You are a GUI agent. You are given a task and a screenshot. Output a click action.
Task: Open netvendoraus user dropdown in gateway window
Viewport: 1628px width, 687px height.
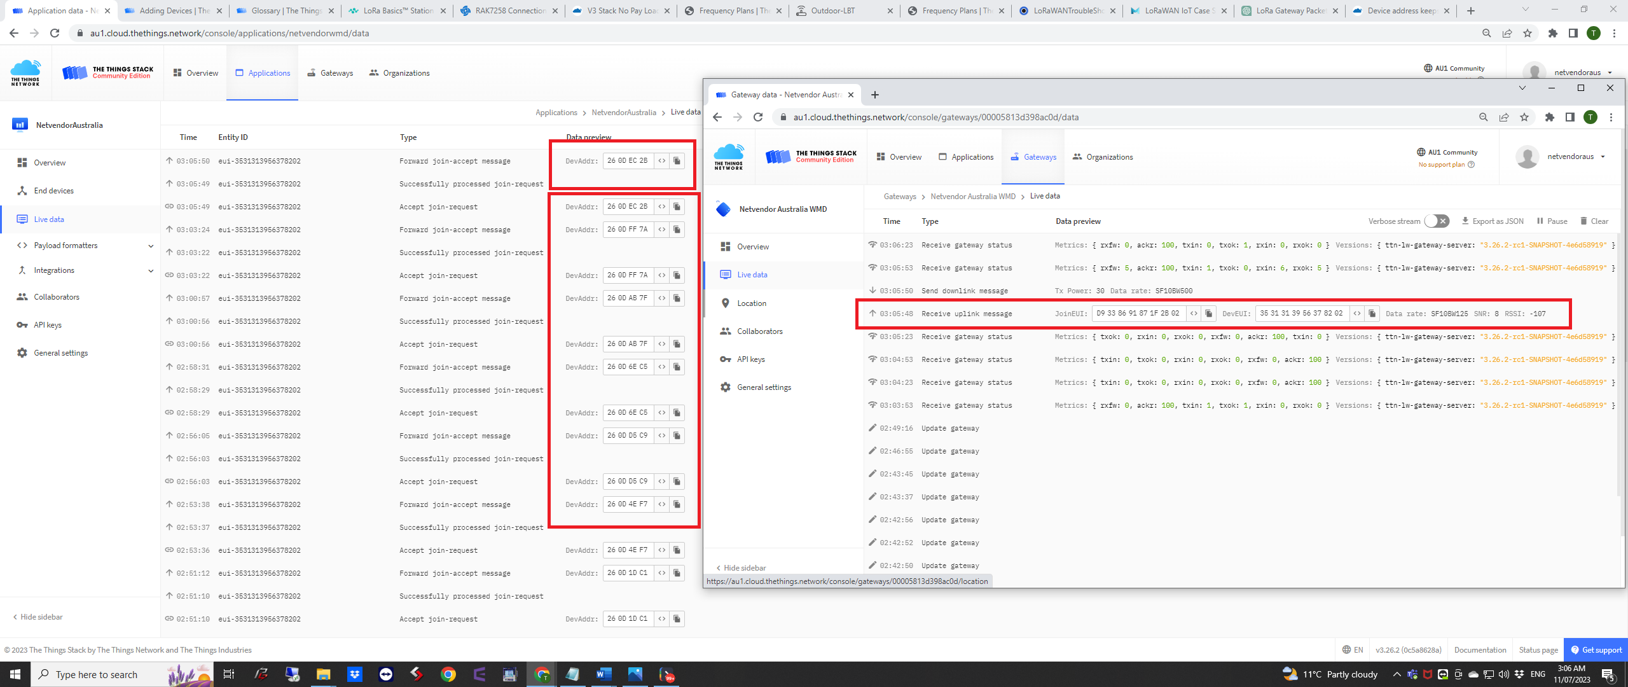click(x=1561, y=156)
